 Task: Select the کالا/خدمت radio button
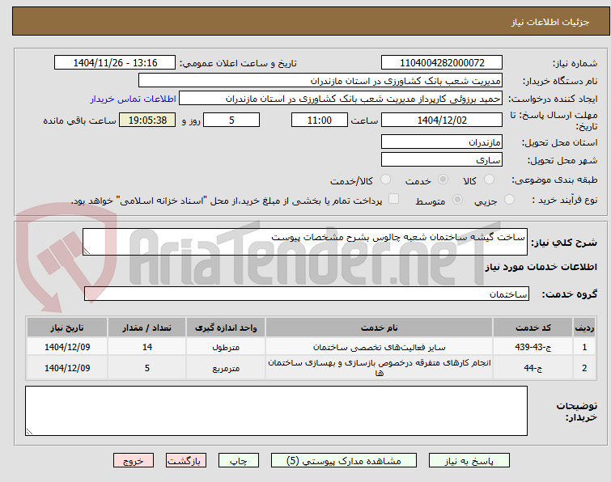[x=385, y=180]
